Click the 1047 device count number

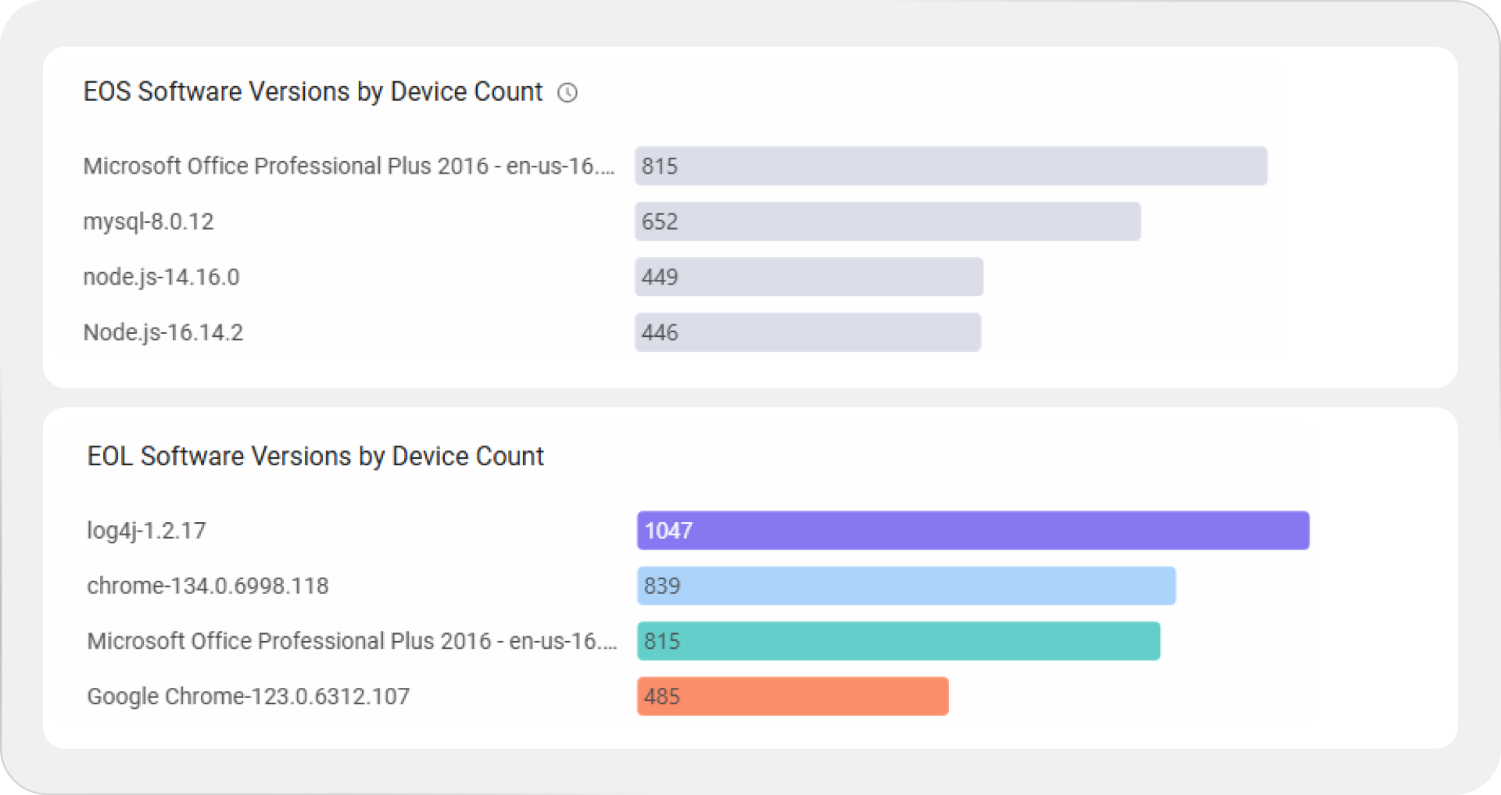(x=668, y=531)
